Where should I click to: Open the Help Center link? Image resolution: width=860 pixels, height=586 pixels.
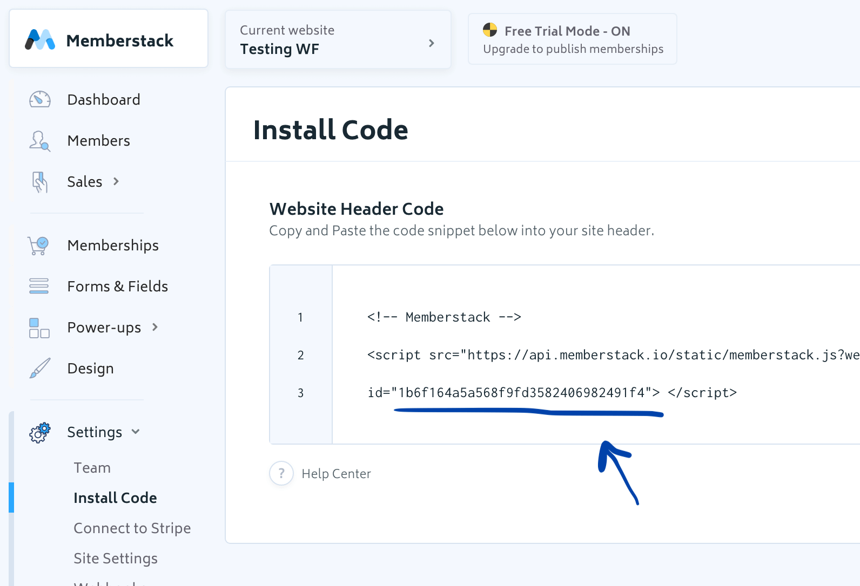(x=337, y=473)
